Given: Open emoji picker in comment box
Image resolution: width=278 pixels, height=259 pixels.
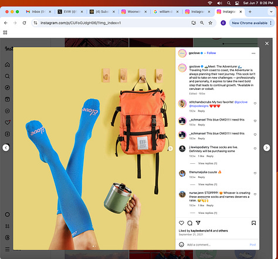Looking at the screenshot, I should point(181,245).
